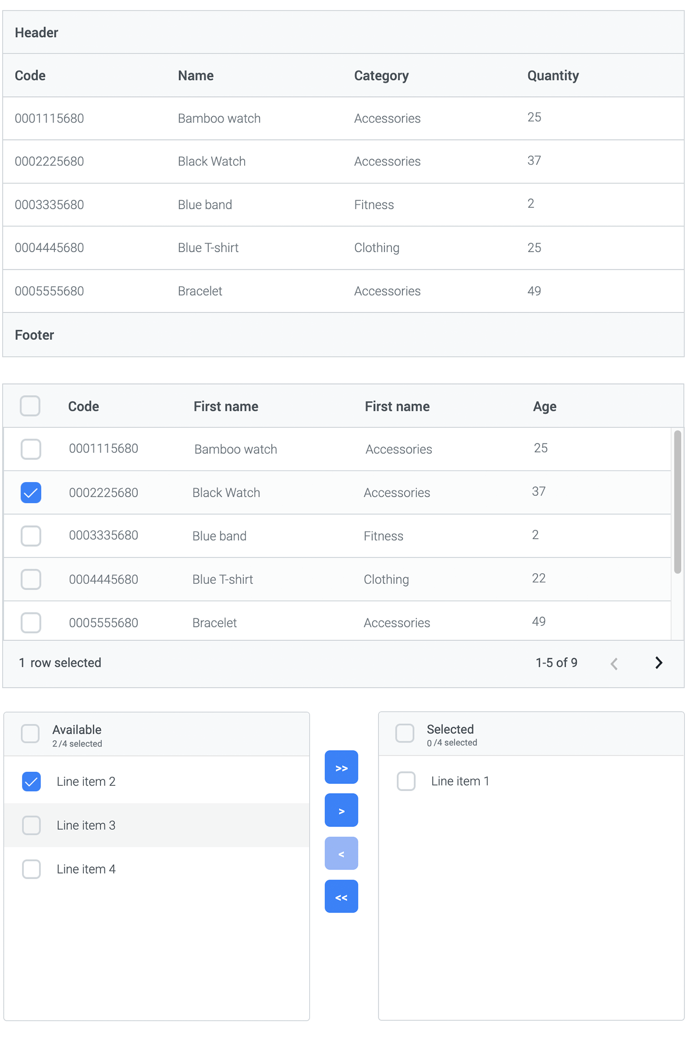Check the Blue band row checkbox
Viewport: 687px width, 1039px height.
click(x=31, y=536)
